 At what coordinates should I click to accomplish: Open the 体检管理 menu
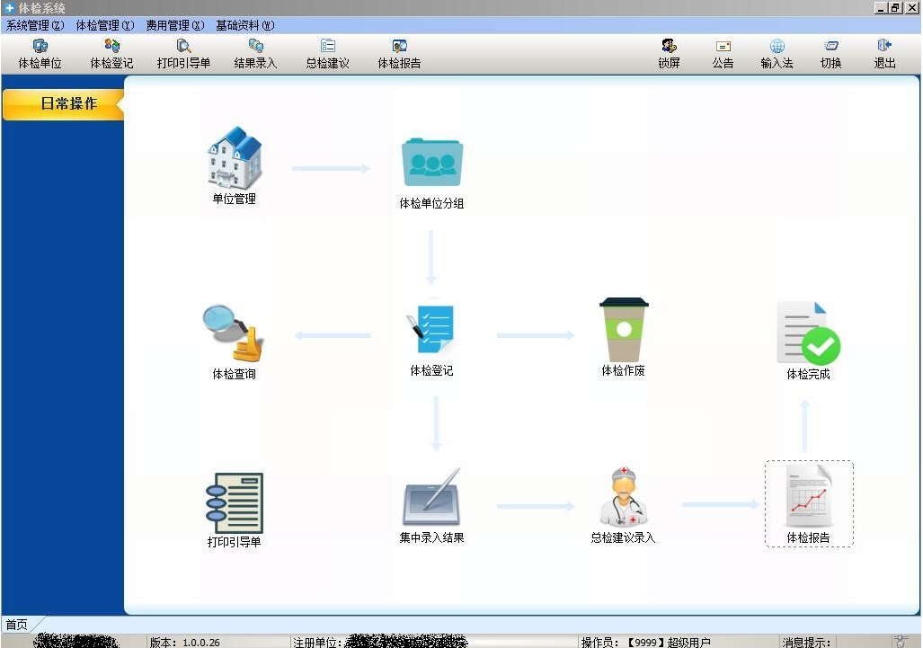(x=105, y=25)
